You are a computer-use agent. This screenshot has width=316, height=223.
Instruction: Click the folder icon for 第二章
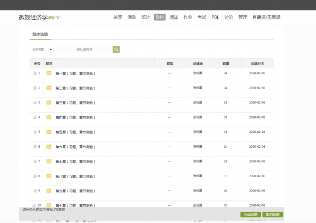tap(49, 88)
